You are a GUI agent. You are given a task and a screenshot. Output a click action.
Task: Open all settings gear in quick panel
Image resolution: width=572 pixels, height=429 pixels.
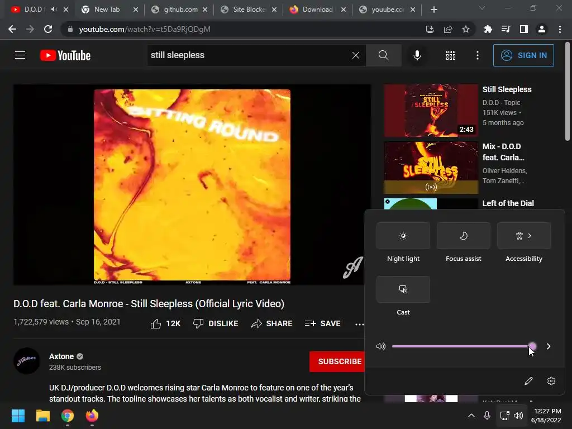551,381
